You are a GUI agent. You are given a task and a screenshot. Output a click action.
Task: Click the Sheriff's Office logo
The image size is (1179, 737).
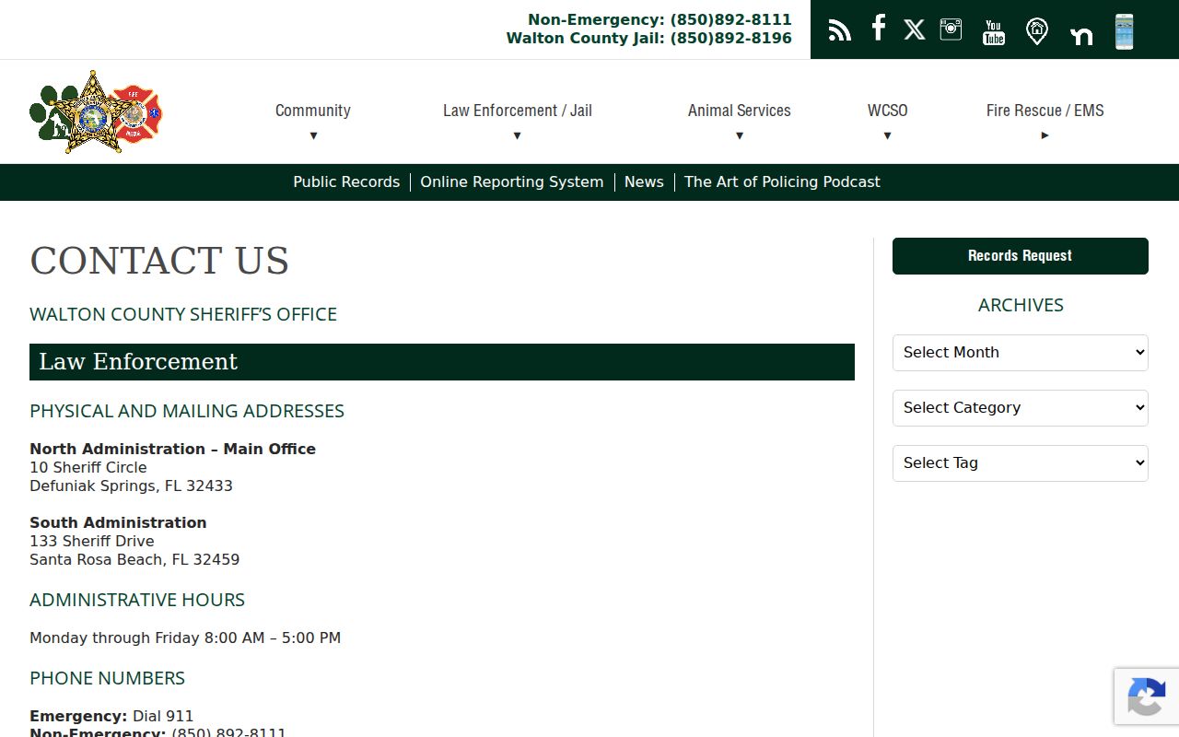[x=96, y=111]
